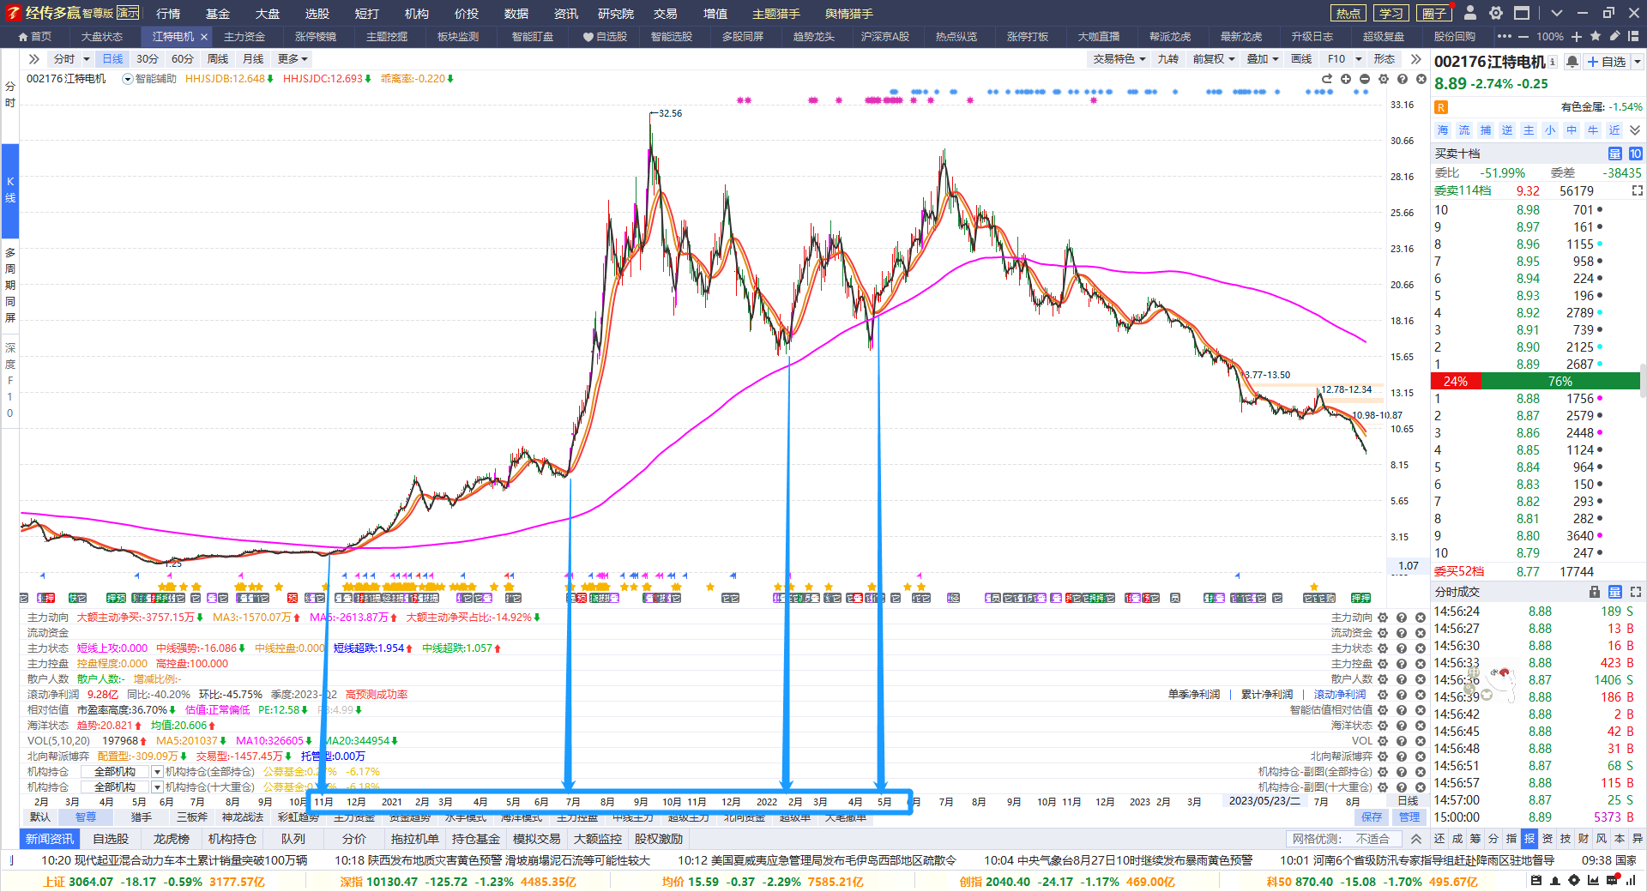Screen dimensions: 1647x892
Task: Click the chart add indicator plus icon
Action: click(1346, 79)
